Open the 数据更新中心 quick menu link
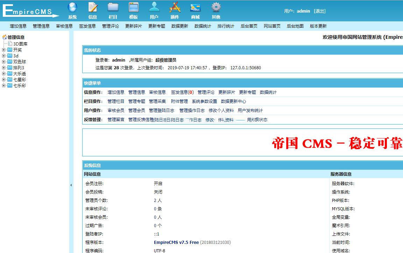The image size is (403, 253). (233, 101)
